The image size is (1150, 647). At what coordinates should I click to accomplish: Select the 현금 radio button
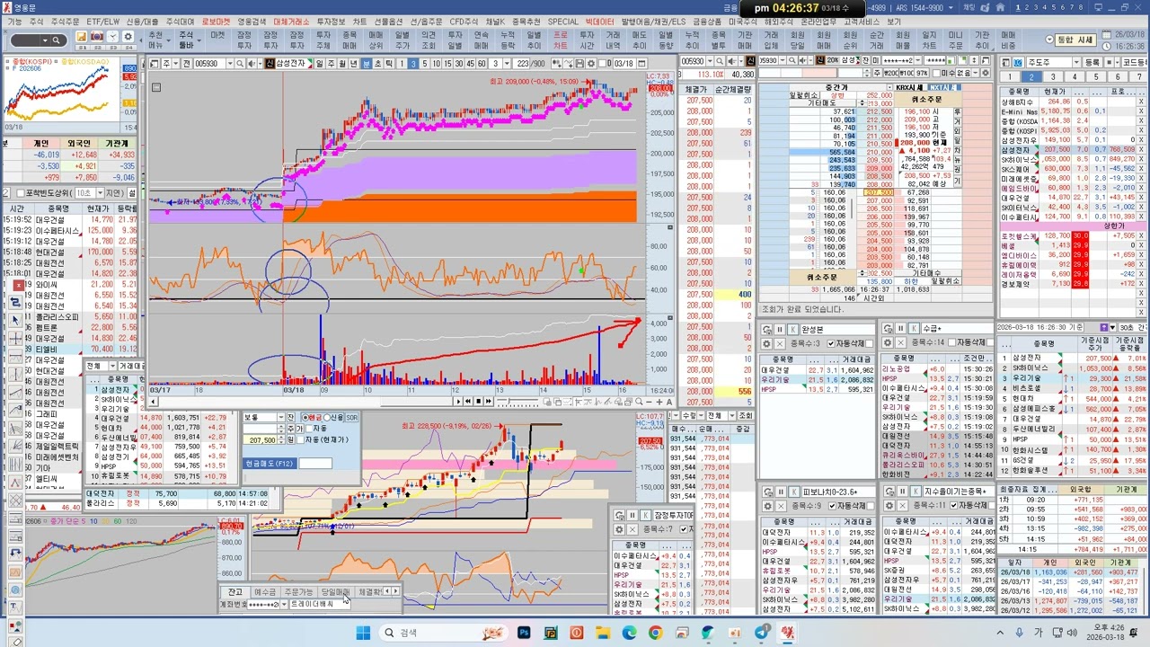(x=305, y=418)
